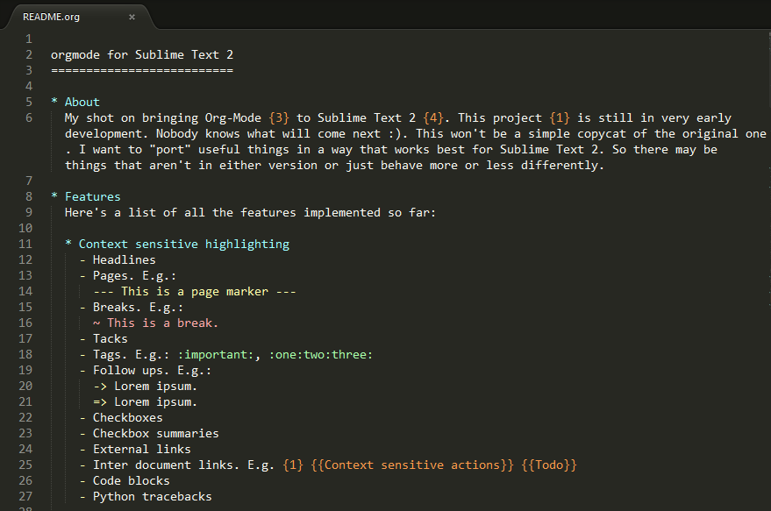Open the {{Todo}} document link
Screen dimensions: 771x511
coord(549,465)
